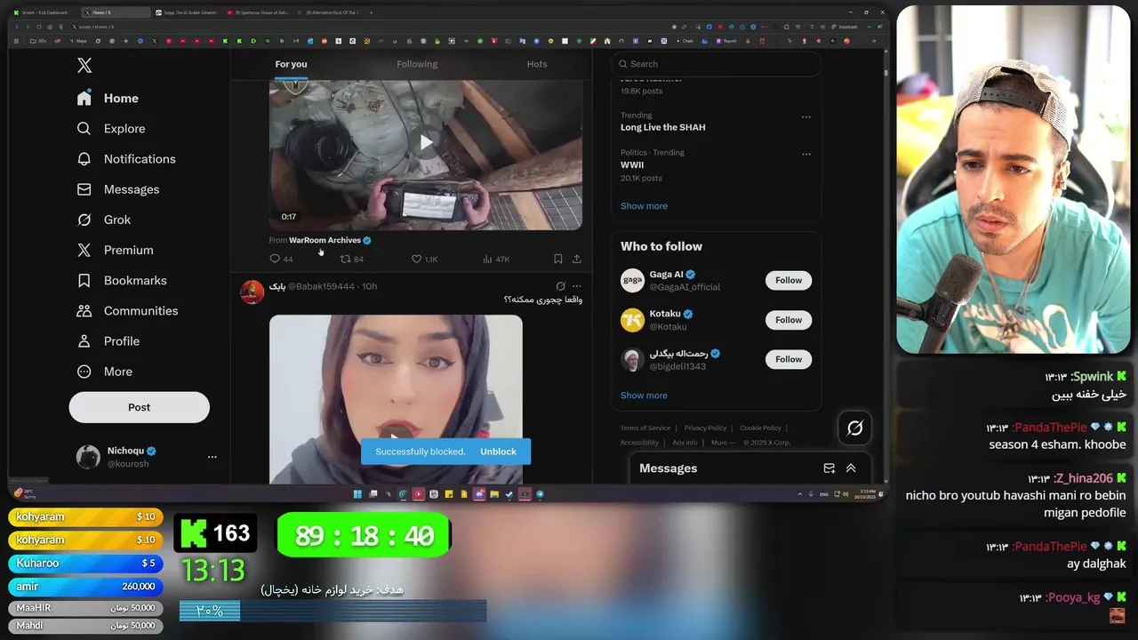Expand the footer More menu
This screenshot has width=1138, height=640.
[722, 443]
